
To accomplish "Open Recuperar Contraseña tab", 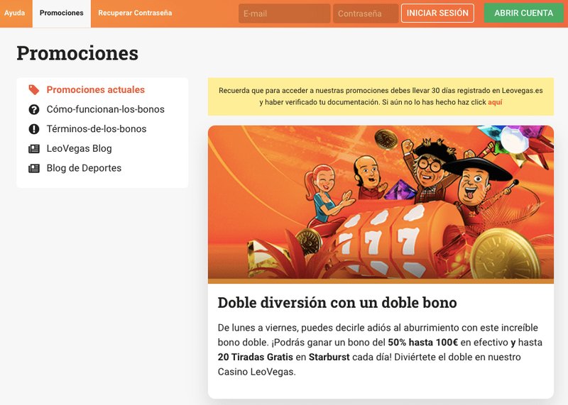I will [135, 13].
